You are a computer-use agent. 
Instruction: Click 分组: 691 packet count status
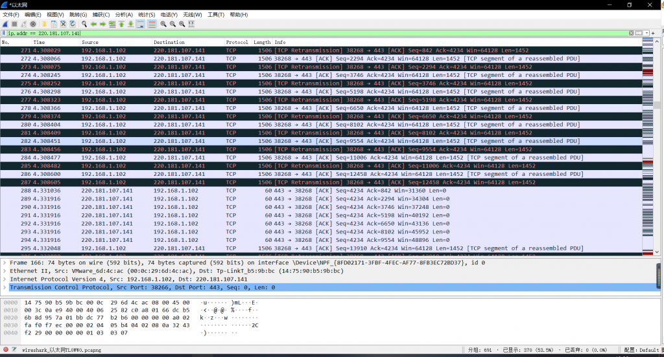tap(480, 351)
